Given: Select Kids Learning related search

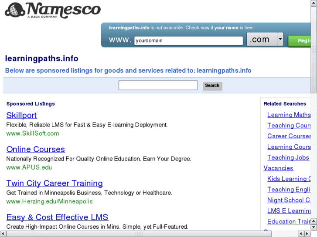Looking at the screenshot, I should [x=289, y=179].
